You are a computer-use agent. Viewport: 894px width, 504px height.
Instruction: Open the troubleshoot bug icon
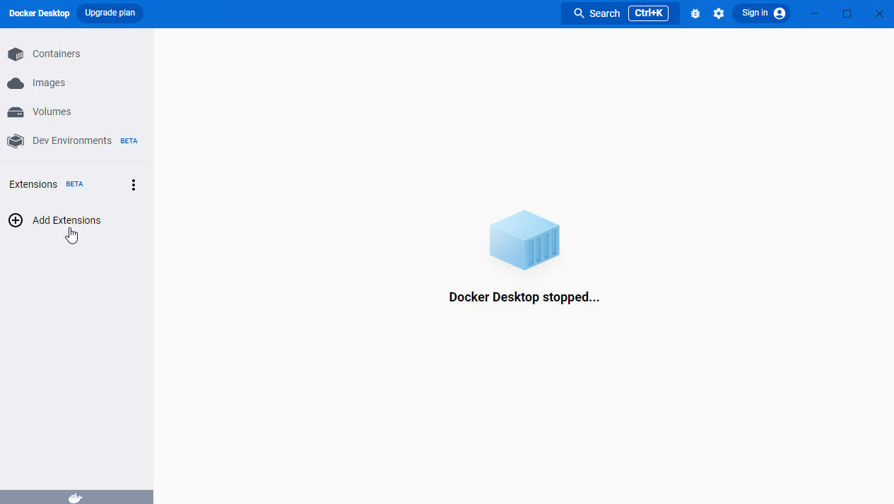(x=695, y=13)
